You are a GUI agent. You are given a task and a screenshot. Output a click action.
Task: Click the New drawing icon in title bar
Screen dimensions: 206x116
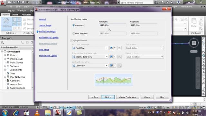[x=9, y=2]
